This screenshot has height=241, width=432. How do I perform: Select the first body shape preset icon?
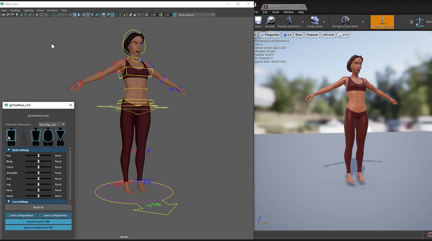click(11, 135)
